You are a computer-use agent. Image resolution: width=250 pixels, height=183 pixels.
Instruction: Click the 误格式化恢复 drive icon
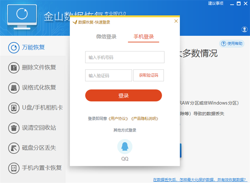coord(14,88)
